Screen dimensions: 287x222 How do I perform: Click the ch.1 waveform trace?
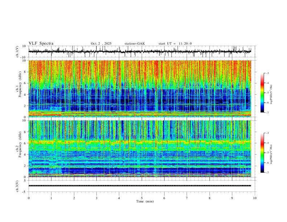click(x=140, y=52)
